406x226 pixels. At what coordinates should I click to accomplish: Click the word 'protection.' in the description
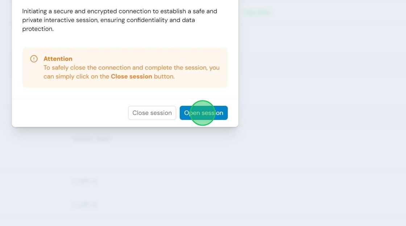tap(38, 29)
